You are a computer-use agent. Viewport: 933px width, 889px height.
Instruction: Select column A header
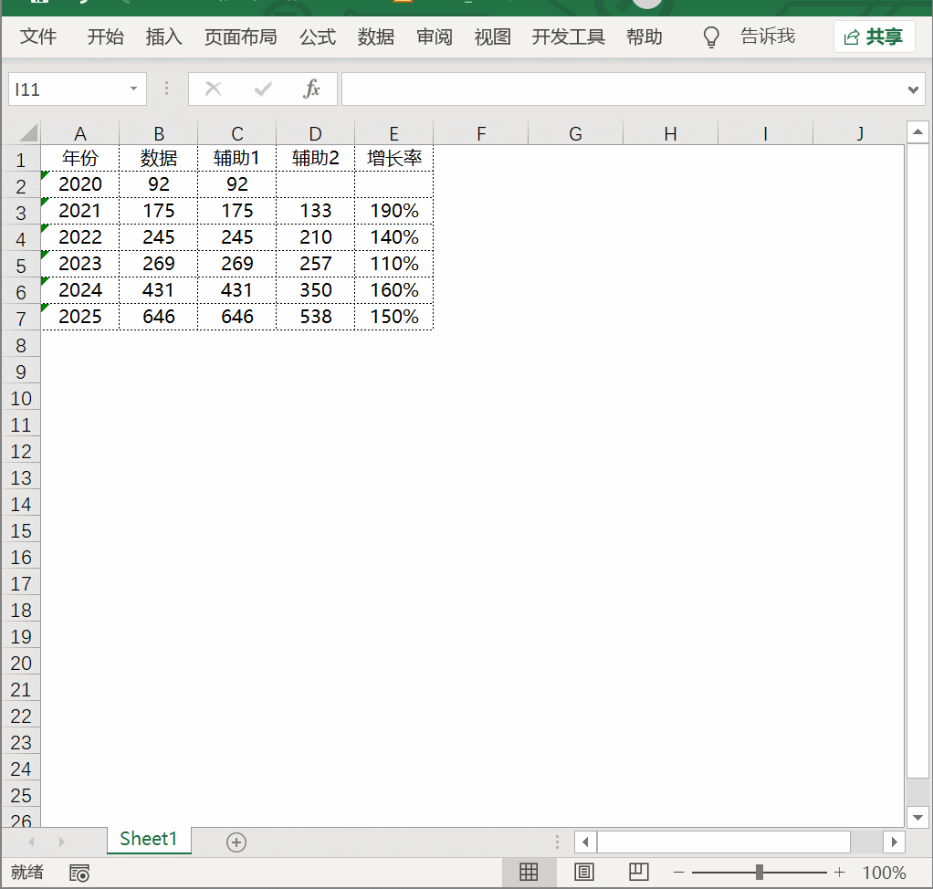[79, 133]
